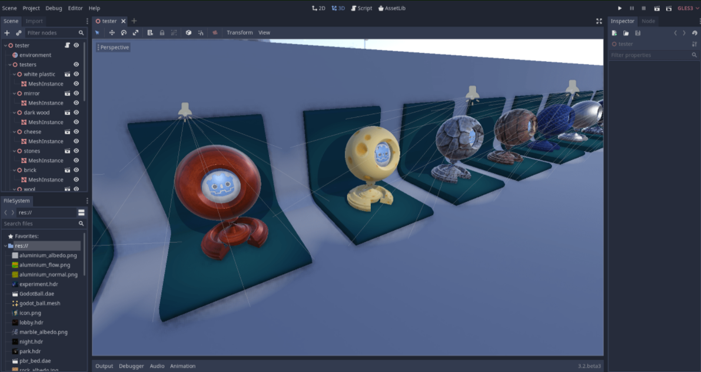Toggle visibility of tester root node
701x372 pixels.
click(x=77, y=45)
